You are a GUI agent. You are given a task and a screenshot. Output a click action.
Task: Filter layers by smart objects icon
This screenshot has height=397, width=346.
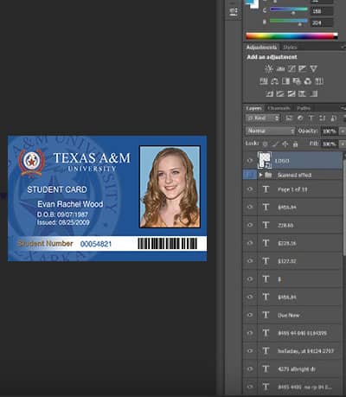334,118
